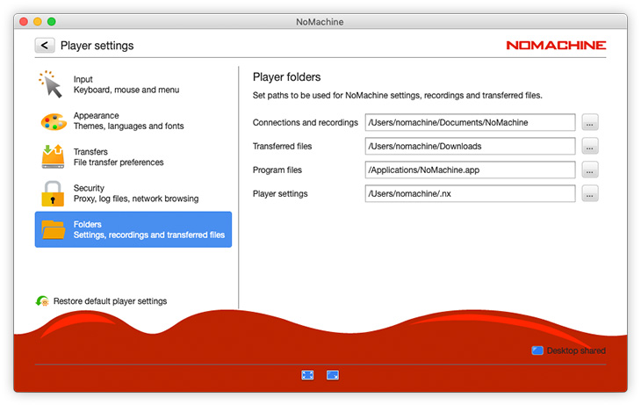
Task: Click the Player settings path field
Action: pyautogui.click(x=470, y=193)
